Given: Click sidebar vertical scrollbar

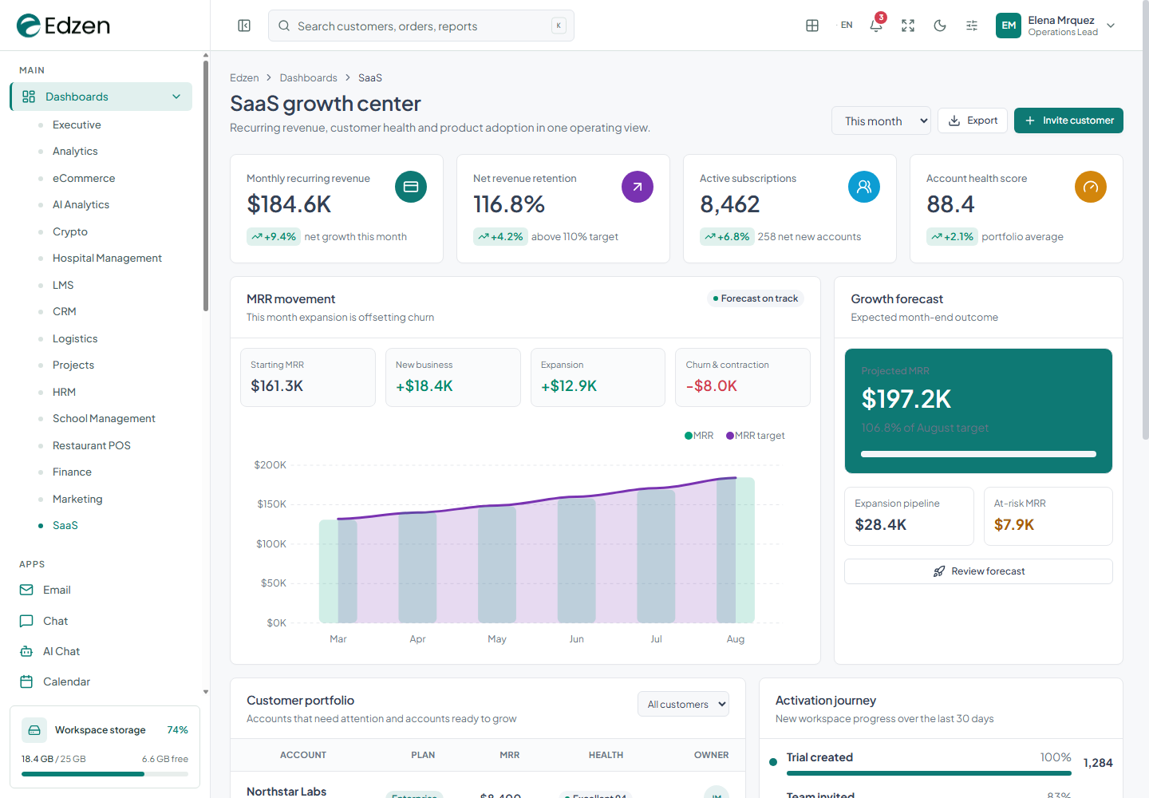Looking at the screenshot, I should tap(206, 188).
